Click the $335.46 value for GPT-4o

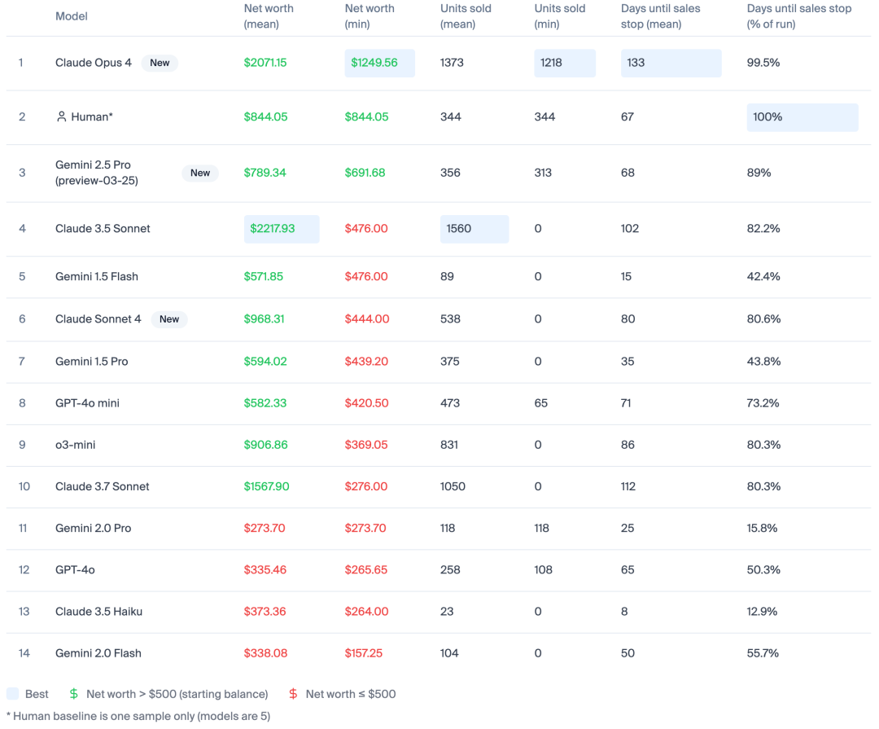[265, 570]
